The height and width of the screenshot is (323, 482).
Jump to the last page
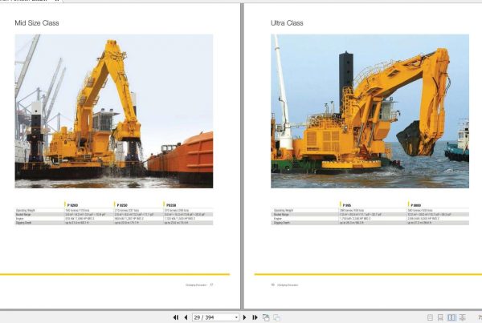[x=255, y=317]
